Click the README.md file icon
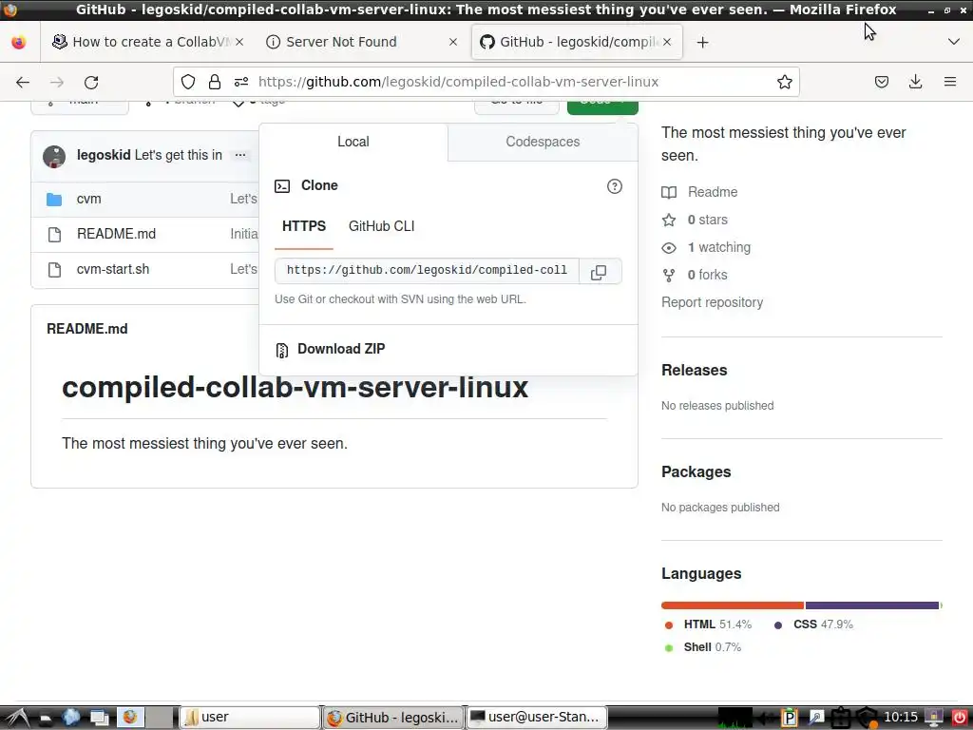Viewport: 973px width, 730px height. click(54, 235)
